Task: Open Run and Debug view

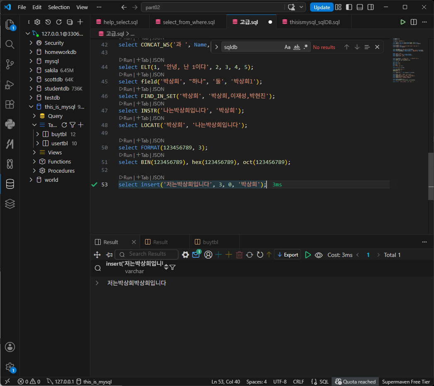Action: [10, 85]
